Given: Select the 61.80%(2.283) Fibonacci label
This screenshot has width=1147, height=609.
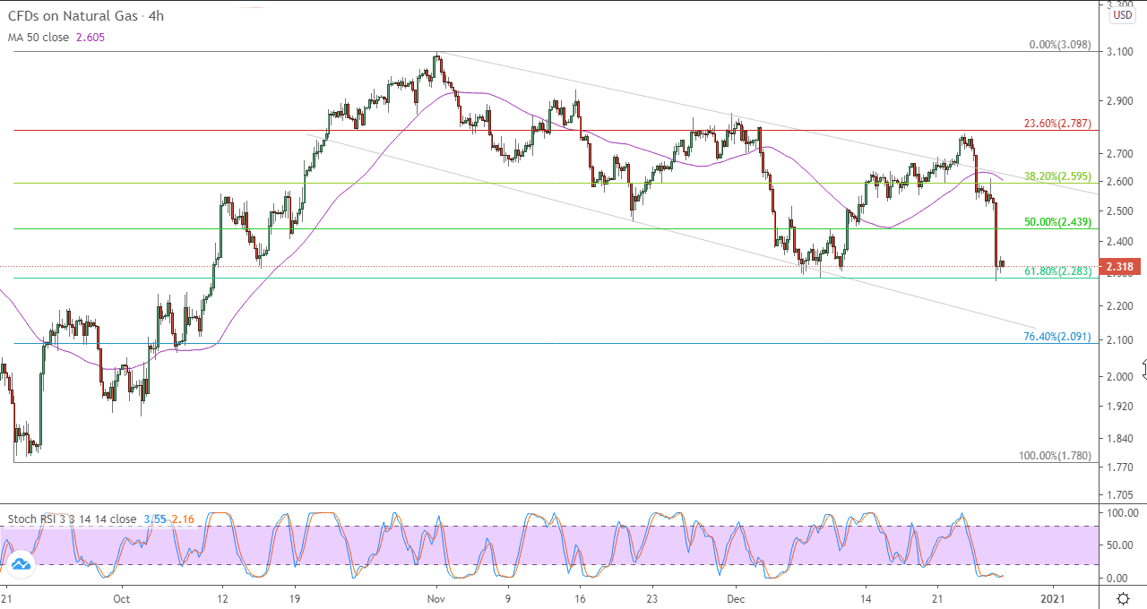Looking at the screenshot, I should (x=1057, y=270).
